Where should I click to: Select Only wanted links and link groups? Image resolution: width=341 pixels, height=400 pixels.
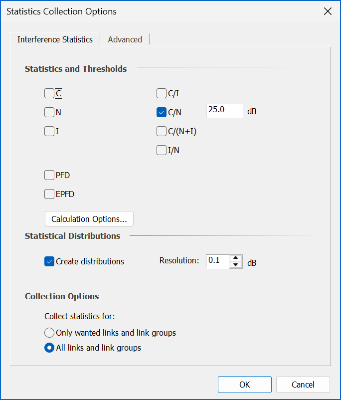[49, 333]
